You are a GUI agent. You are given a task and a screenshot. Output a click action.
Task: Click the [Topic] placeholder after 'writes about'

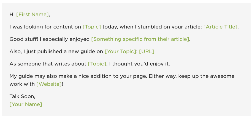pyautogui.click(x=97, y=64)
